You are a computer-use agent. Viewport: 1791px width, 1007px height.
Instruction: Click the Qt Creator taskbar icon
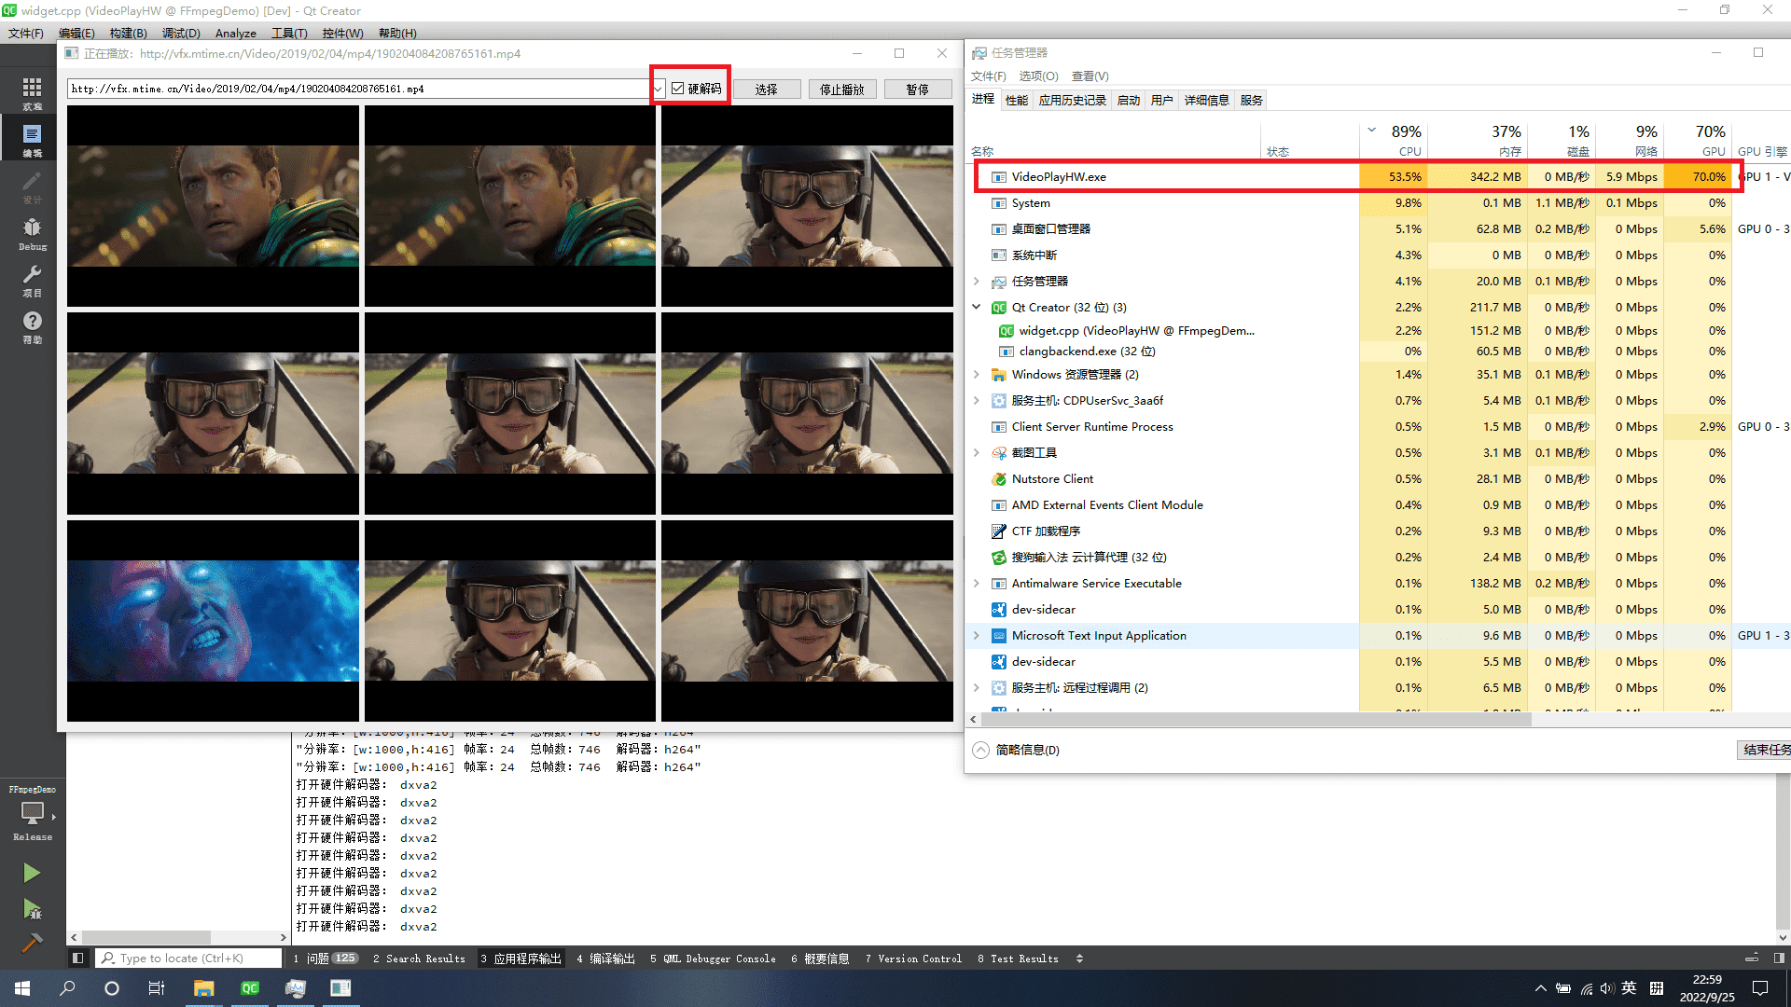[x=249, y=988]
